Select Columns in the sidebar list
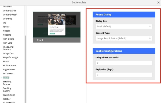Screen dimensions: 161x103 [x=7, y=6]
